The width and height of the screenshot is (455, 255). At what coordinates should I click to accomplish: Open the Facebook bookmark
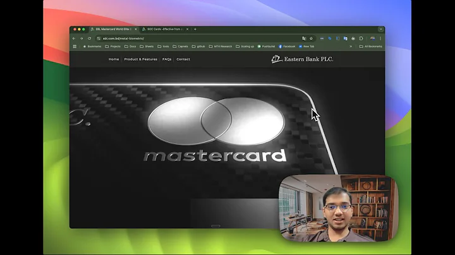click(x=287, y=46)
